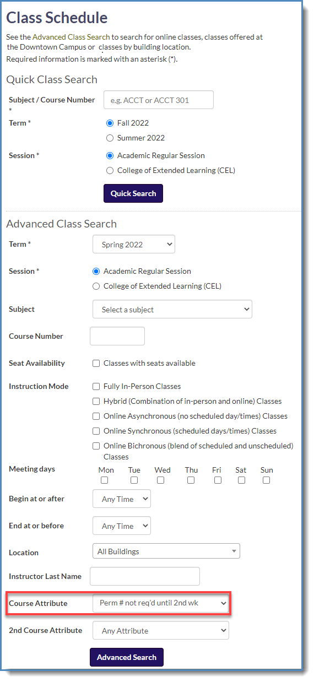
Task: Click the Advanced Class Search section heading
Action: pyautogui.click(x=62, y=224)
